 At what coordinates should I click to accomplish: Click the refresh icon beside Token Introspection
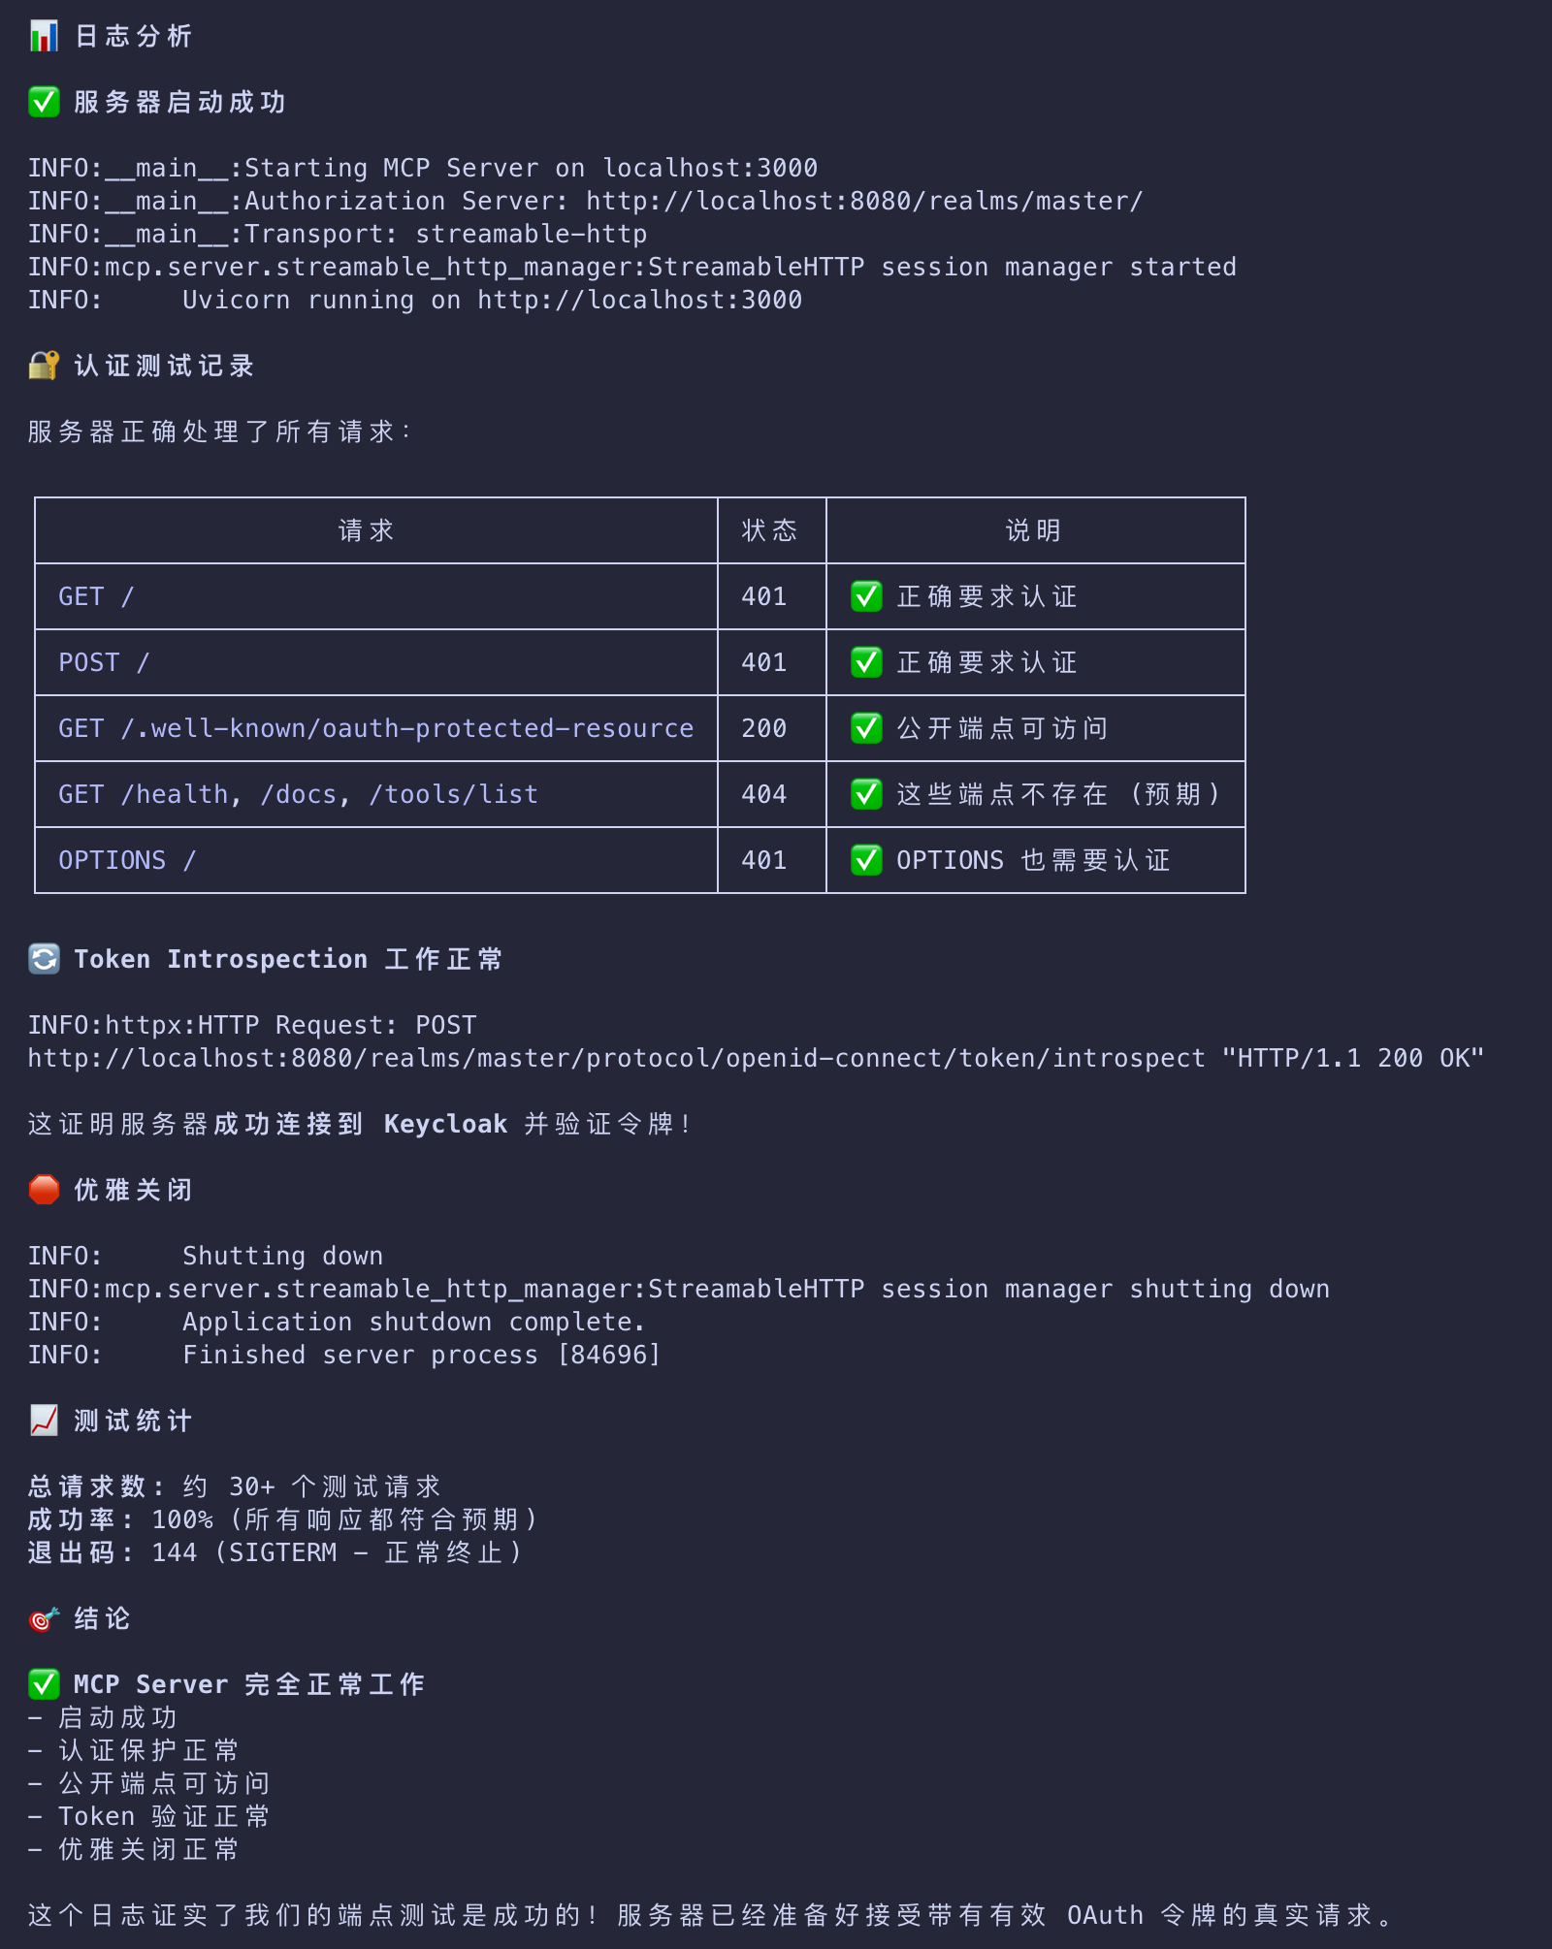pyautogui.click(x=44, y=959)
